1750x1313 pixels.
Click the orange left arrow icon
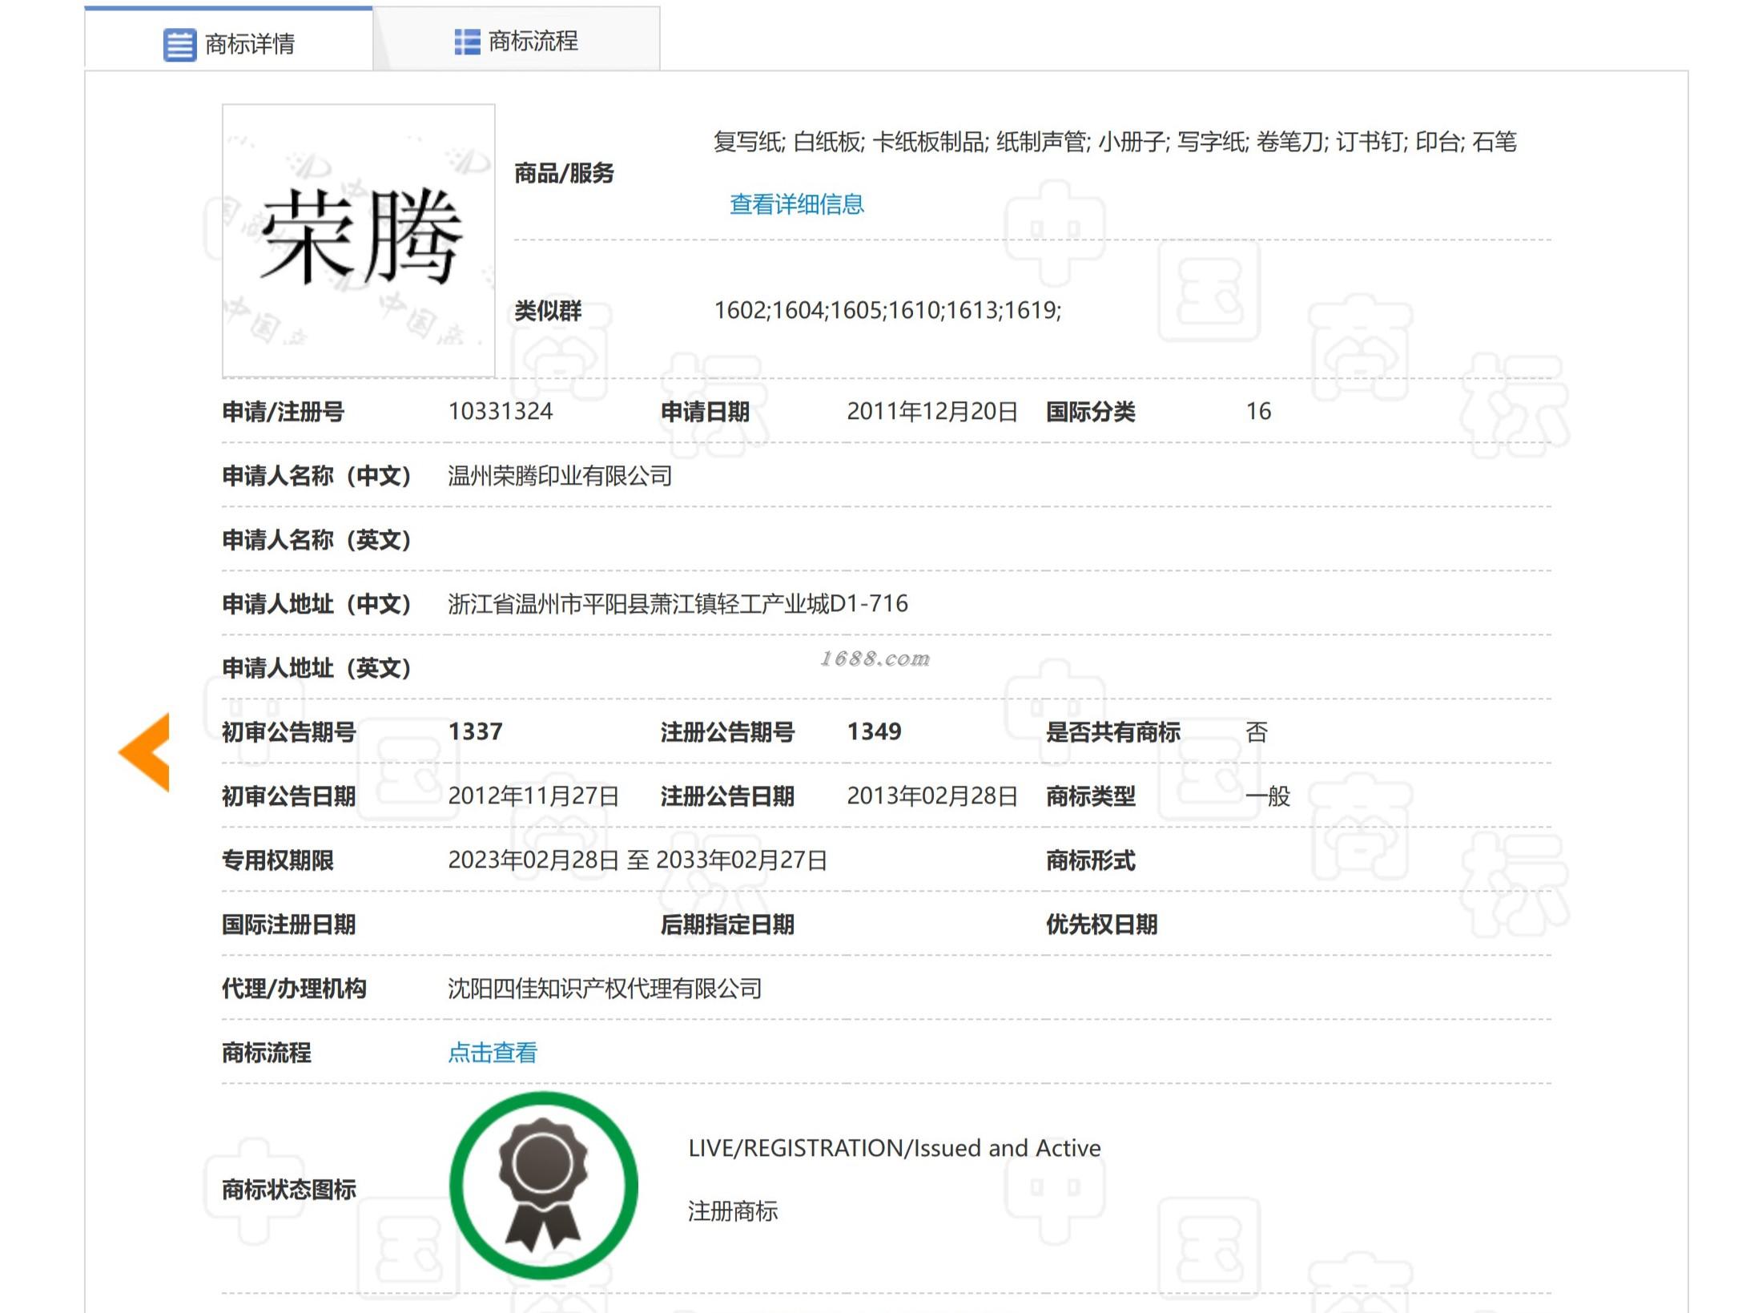(x=144, y=751)
